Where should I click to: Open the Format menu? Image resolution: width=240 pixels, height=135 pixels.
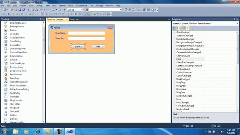tap(62, 6)
